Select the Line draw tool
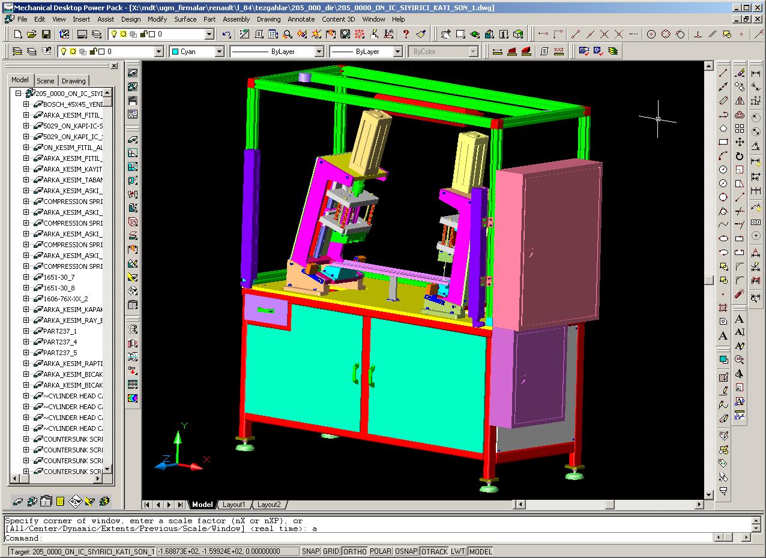This screenshot has width=766, height=558. 723,73
